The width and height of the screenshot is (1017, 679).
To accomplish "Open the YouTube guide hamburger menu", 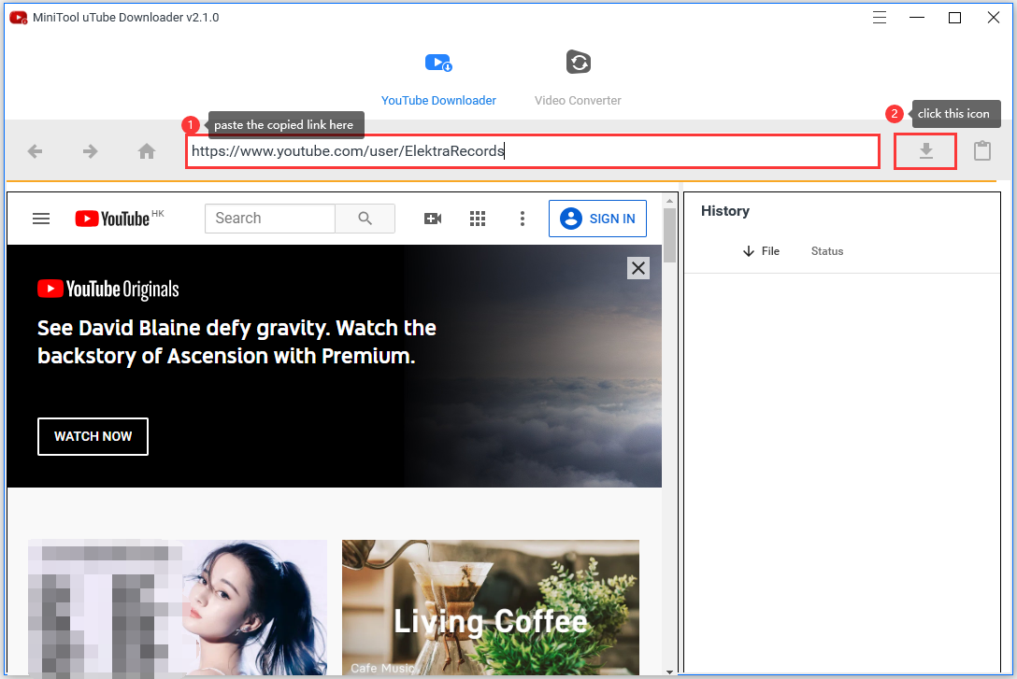I will click(41, 219).
